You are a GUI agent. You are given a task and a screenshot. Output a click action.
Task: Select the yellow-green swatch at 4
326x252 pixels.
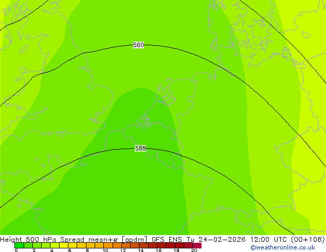(55, 246)
